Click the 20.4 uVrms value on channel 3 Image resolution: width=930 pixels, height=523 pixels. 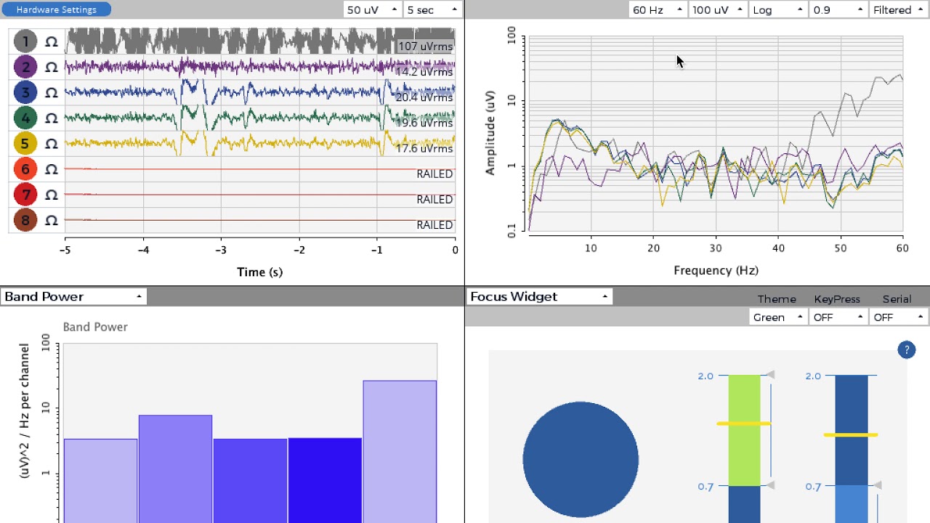click(424, 97)
